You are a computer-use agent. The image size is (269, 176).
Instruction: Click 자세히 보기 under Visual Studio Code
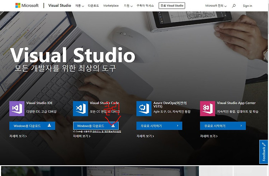(x=82, y=136)
